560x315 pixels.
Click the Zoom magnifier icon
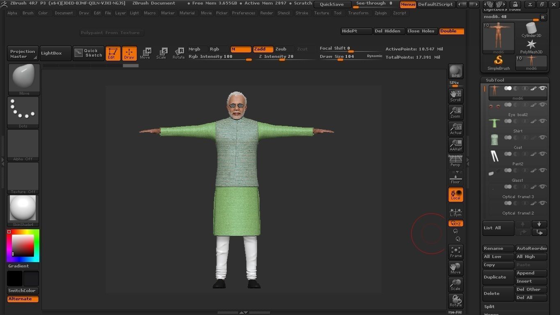click(x=455, y=109)
